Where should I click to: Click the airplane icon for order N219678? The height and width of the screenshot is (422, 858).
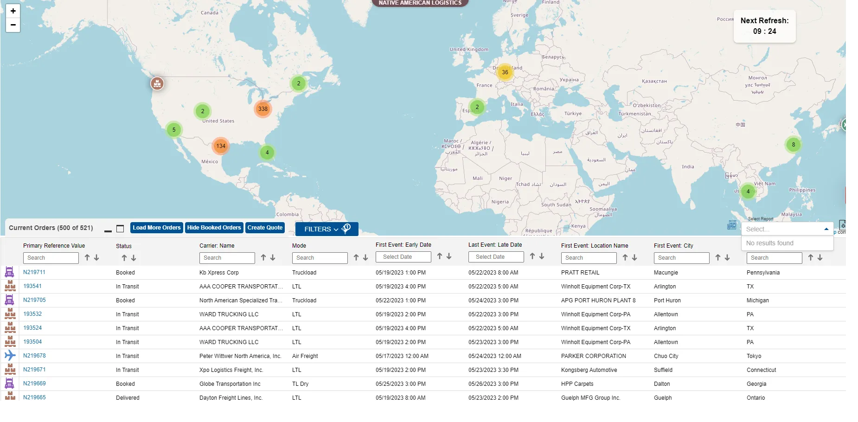point(10,356)
